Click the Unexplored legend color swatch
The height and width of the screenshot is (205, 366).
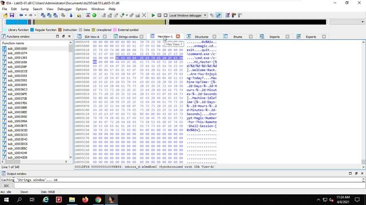pyautogui.click(x=93, y=30)
